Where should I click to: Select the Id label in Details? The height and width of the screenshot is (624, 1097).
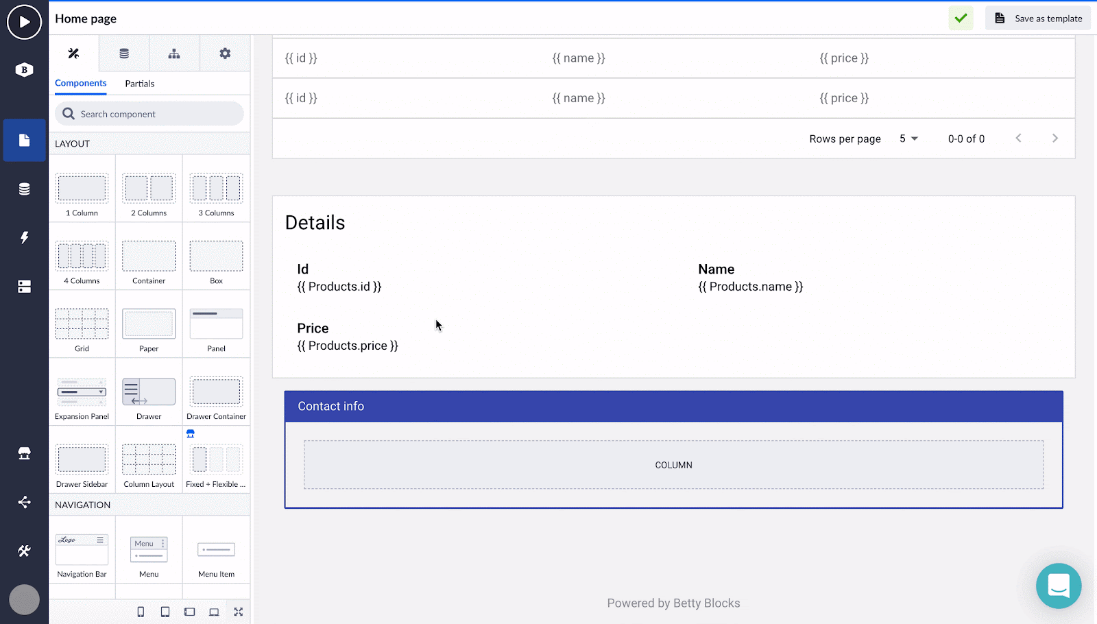point(303,269)
